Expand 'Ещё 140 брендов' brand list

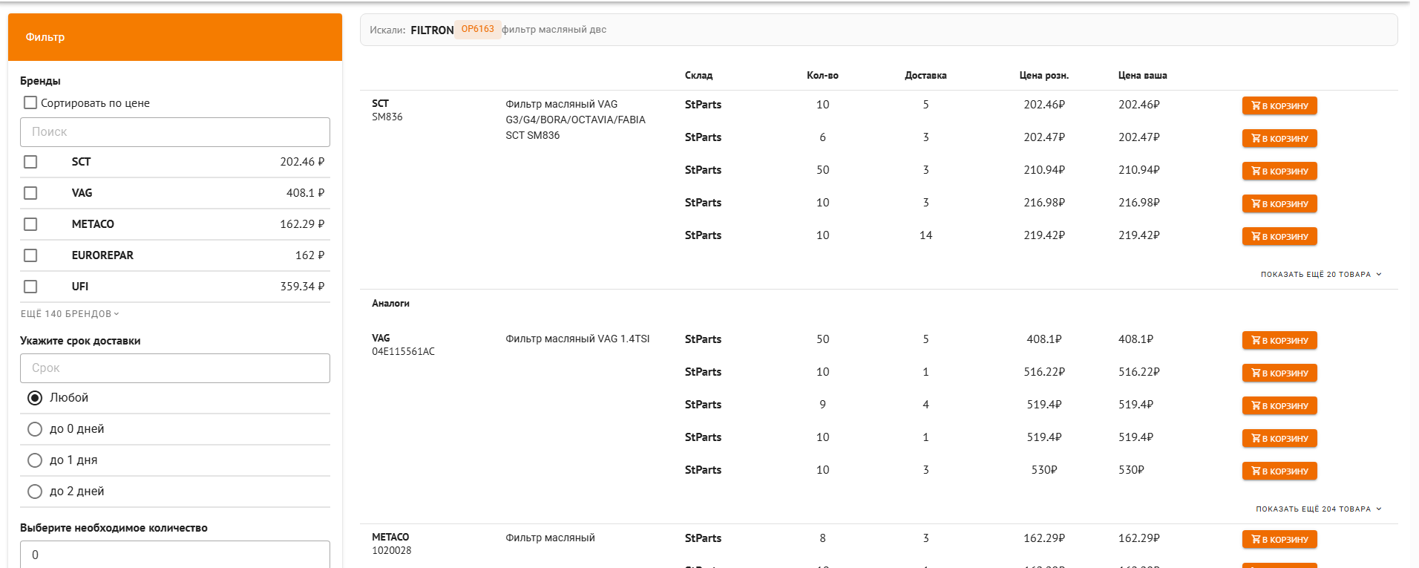click(x=70, y=314)
